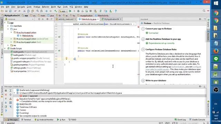Click the toolbar Help question mark
This screenshot has width=221, height=124.
click(x=116, y=11)
